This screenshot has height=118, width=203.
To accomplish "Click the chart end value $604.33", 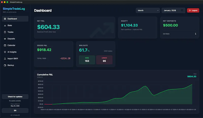I will point(192,77).
